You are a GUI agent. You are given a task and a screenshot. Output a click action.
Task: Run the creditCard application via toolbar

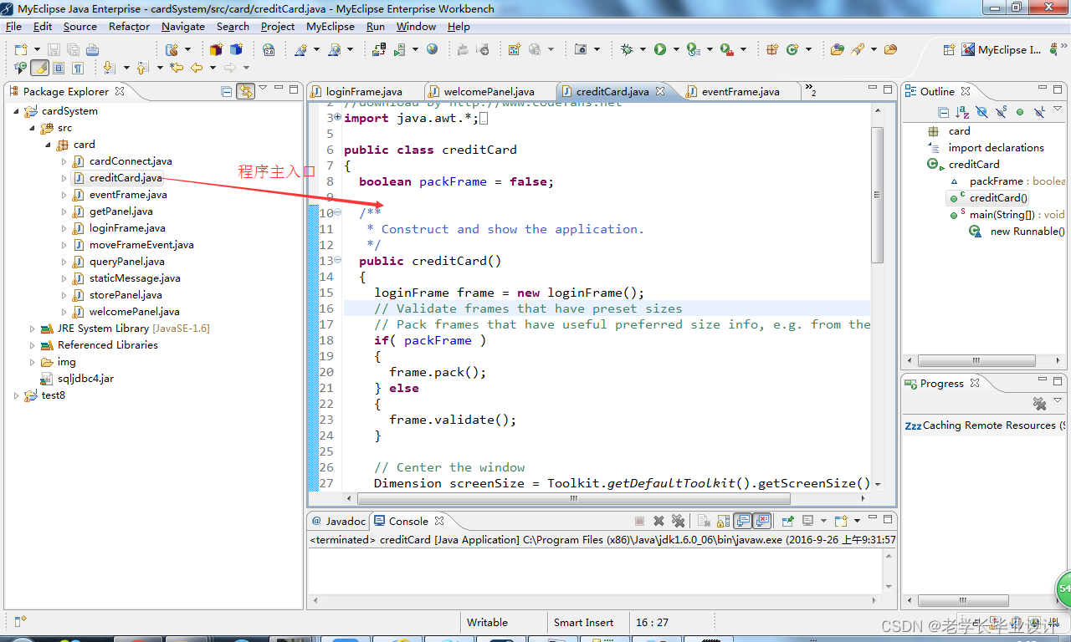pyautogui.click(x=660, y=50)
